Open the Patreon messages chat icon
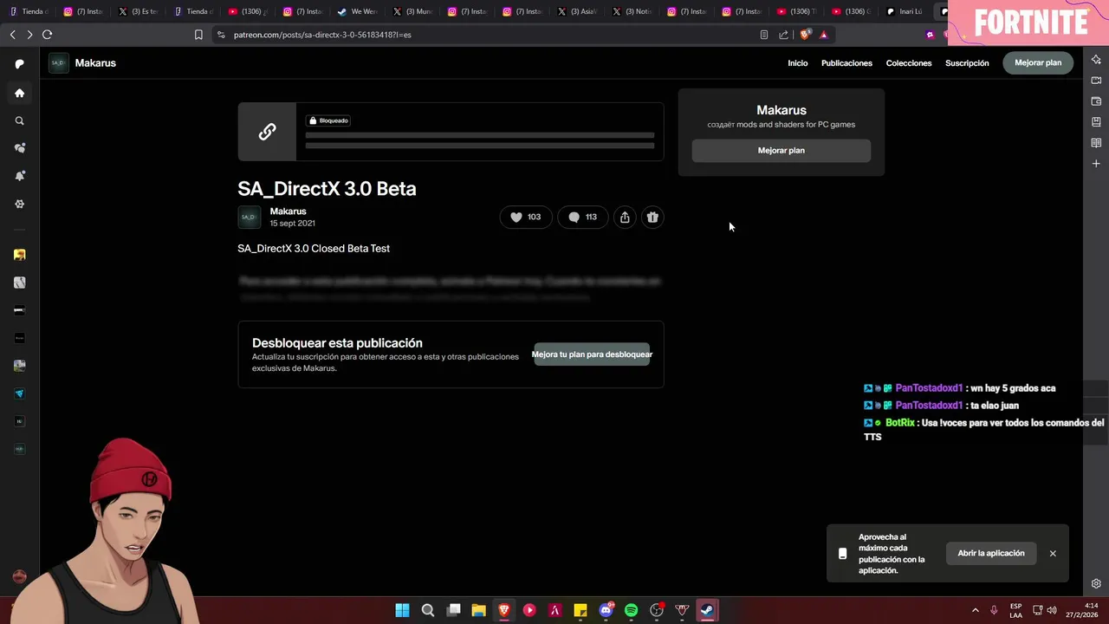Viewport: 1109px width, 624px height. click(19, 148)
